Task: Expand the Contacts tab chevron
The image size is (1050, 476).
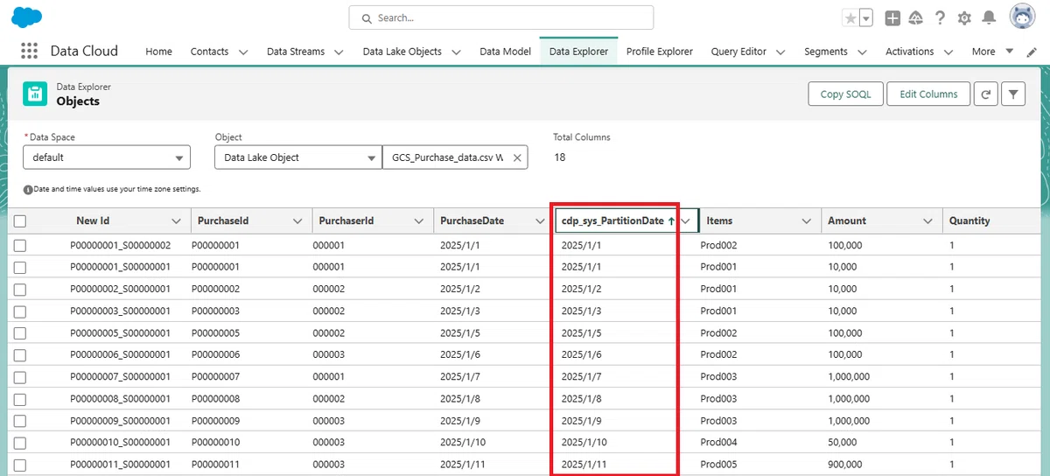Action: pyautogui.click(x=243, y=52)
